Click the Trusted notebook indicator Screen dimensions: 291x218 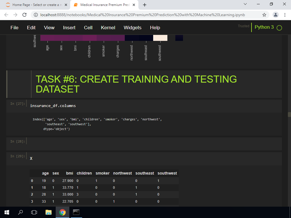coord(244,26)
